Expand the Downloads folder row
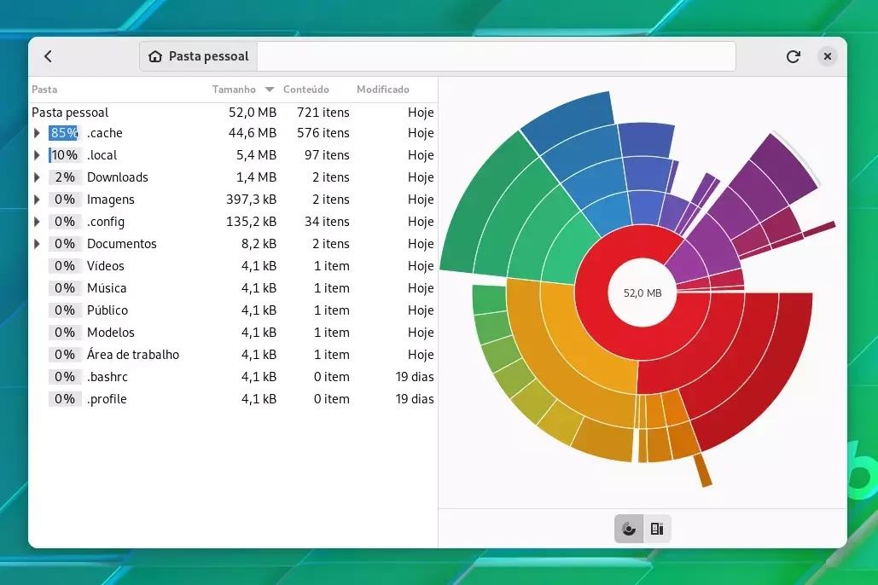878x585 pixels. pos(37,177)
